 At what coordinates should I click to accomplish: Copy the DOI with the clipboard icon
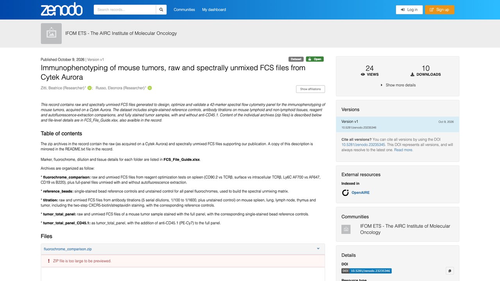[450, 271]
